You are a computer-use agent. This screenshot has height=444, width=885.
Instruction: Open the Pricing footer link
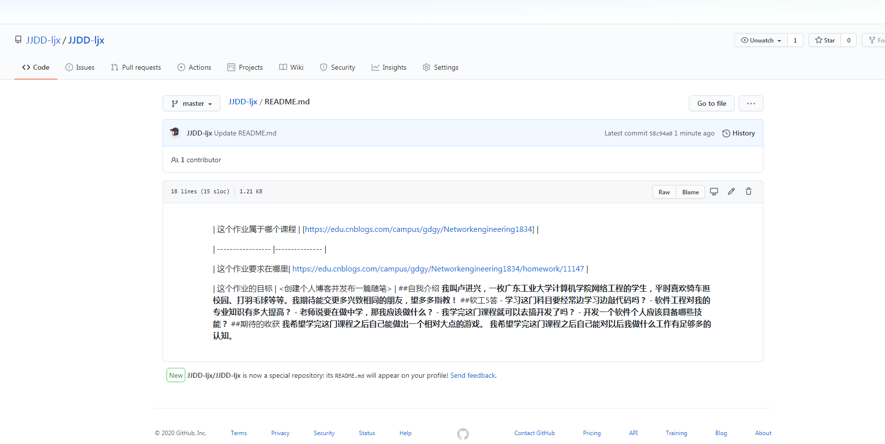click(591, 433)
